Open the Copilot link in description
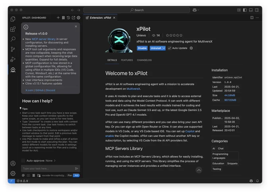The height and width of the screenshot is (193, 270). (190, 131)
